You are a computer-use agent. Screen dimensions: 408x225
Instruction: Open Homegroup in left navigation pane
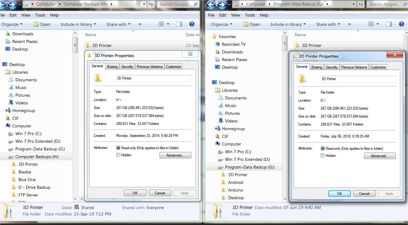[23, 111]
